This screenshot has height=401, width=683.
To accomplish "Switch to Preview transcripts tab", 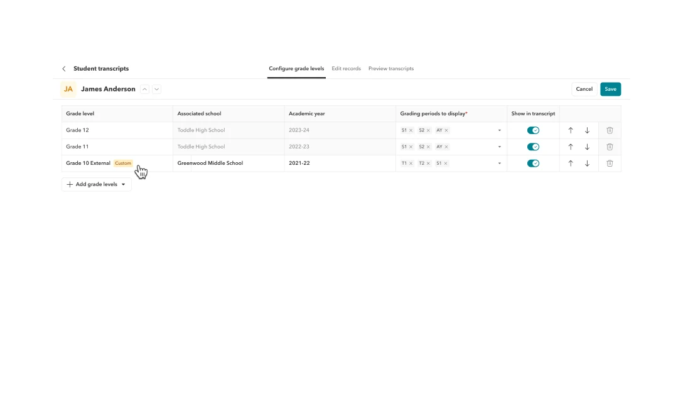I will pyautogui.click(x=390, y=69).
